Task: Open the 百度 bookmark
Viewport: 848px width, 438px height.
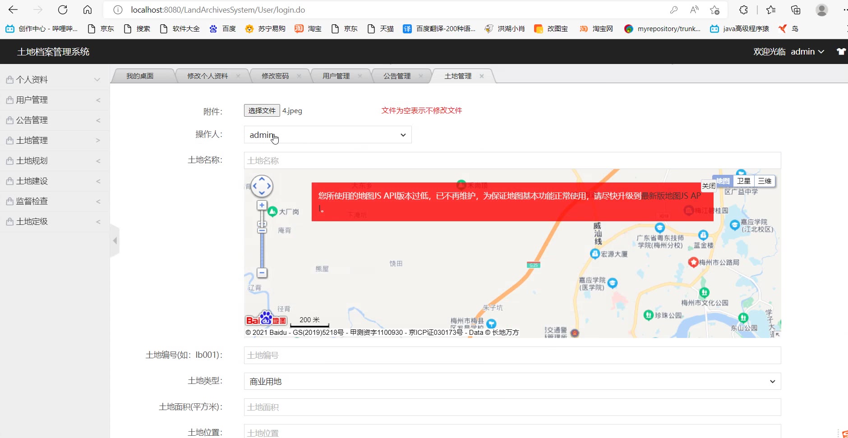Action: click(x=222, y=29)
